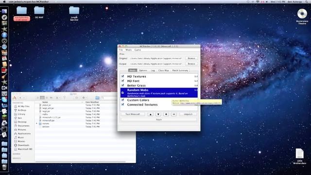
Task: Select lwjgl_util.jar in Finder list
Action: [48, 108]
